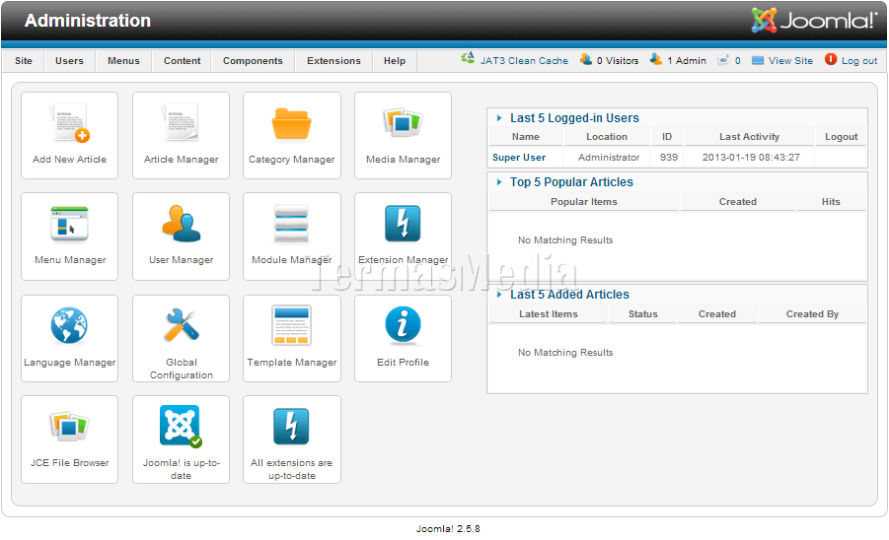This screenshot has width=889, height=540.
Task: Click the 0 Visitors text
Action: coord(618,61)
